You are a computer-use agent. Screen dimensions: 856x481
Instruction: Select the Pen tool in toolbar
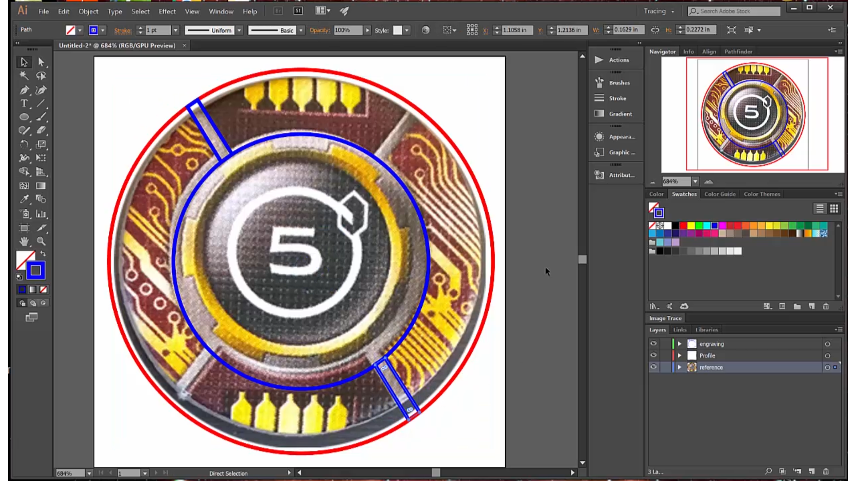[24, 89]
